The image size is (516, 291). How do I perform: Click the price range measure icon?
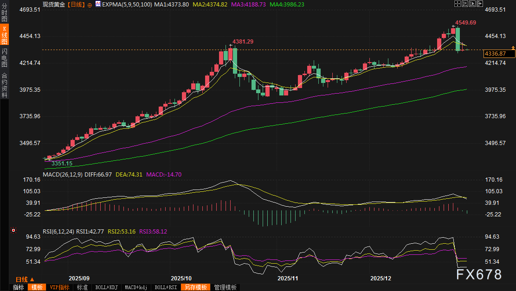point(465,4)
